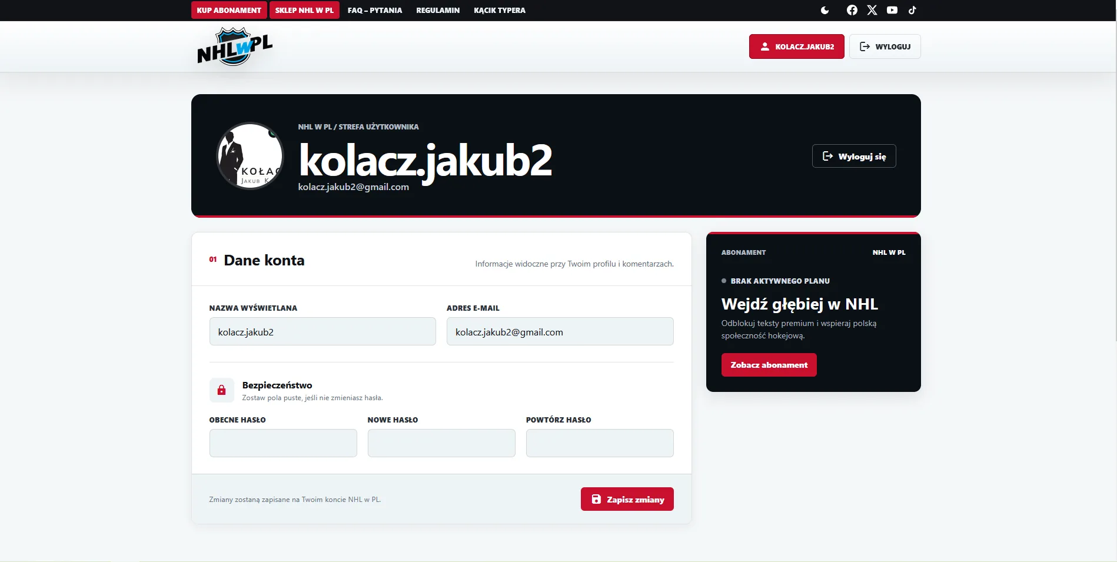The width and height of the screenshot is (1117, 562).
Task: Click the 'ABONAMENT' card label
Action: (744, 252)
